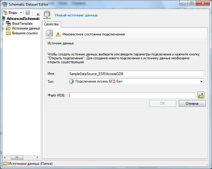The width and height of the screenshot is (212, 169).
Task: Click the Отмена cancel button
Action: (x=192, y=104)
